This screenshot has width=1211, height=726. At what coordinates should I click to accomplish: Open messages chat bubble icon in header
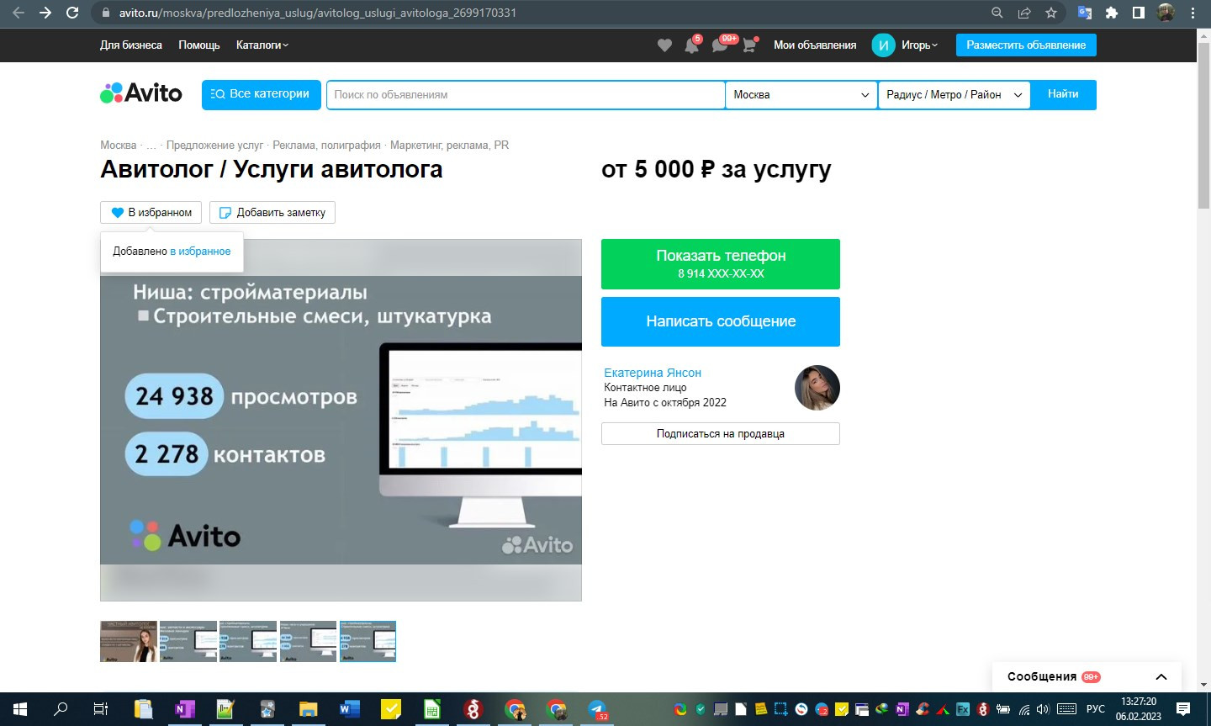point(720,45)
